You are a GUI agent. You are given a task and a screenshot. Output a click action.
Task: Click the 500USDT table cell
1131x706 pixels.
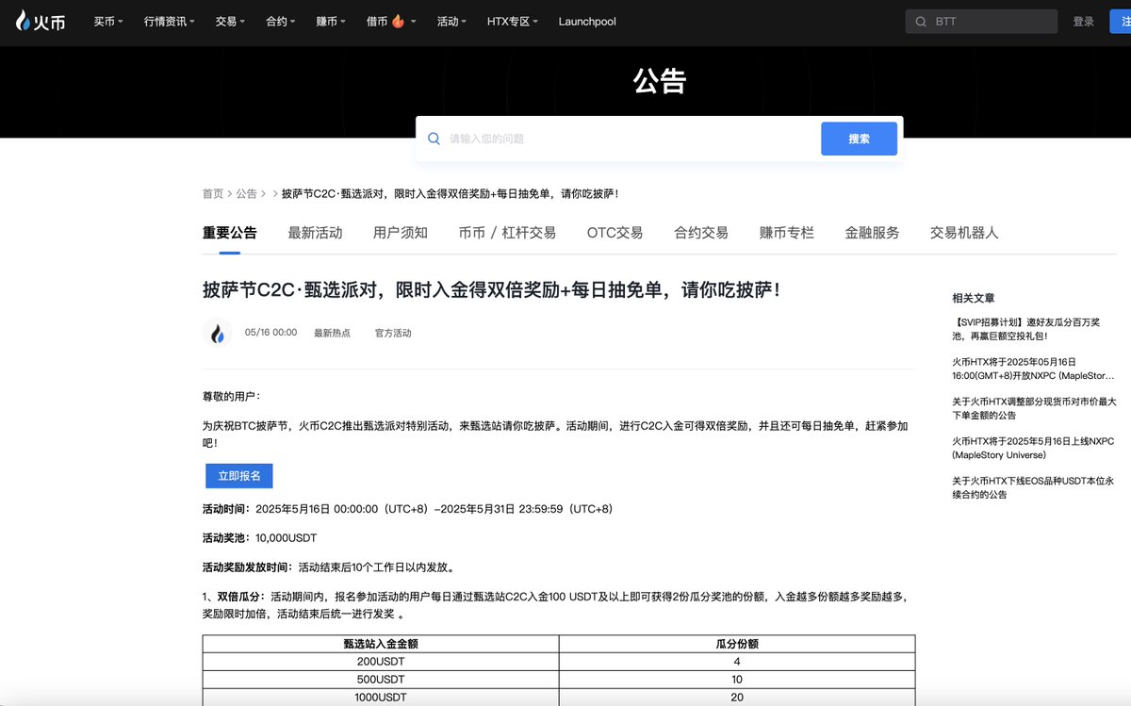point(381,680)
